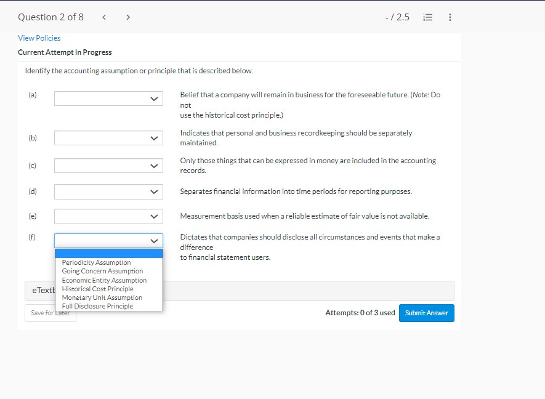Choose Monetary Unit Assumption option
The width and height of the screenshot is (545, 399).
click(101, 297)
